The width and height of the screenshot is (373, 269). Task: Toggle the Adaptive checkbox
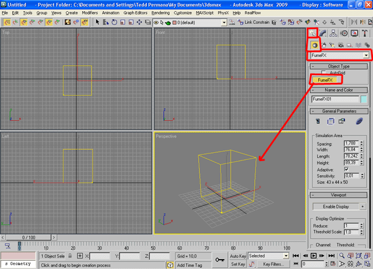[346, 169]
